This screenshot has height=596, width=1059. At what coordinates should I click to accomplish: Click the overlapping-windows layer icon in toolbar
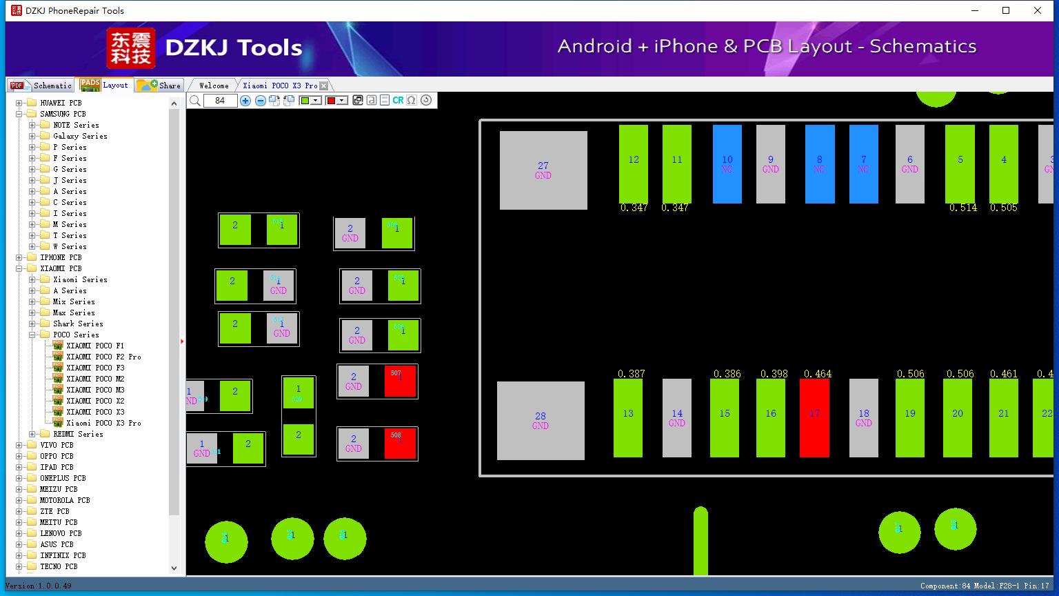[x=358, y=101]
